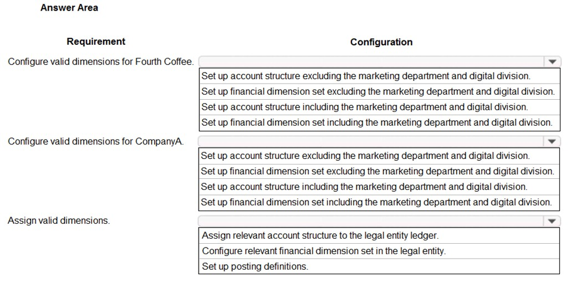Open the Assign valid dimensions dropdown arrow
576x288 pixels.
click(x=552, y=221)
